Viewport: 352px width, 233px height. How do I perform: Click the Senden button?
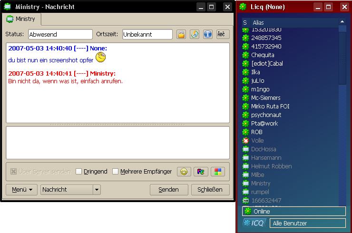click(x=169, y=190)
